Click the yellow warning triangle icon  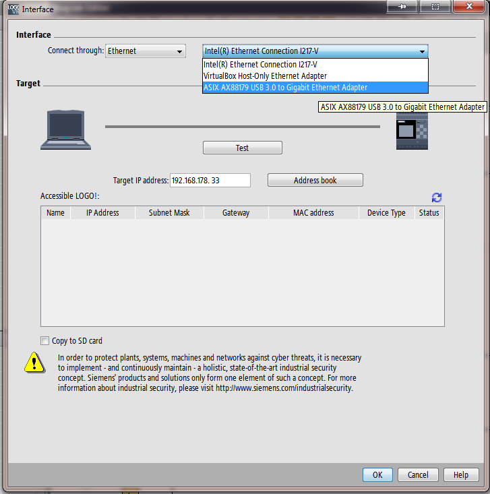coord(34,363)
